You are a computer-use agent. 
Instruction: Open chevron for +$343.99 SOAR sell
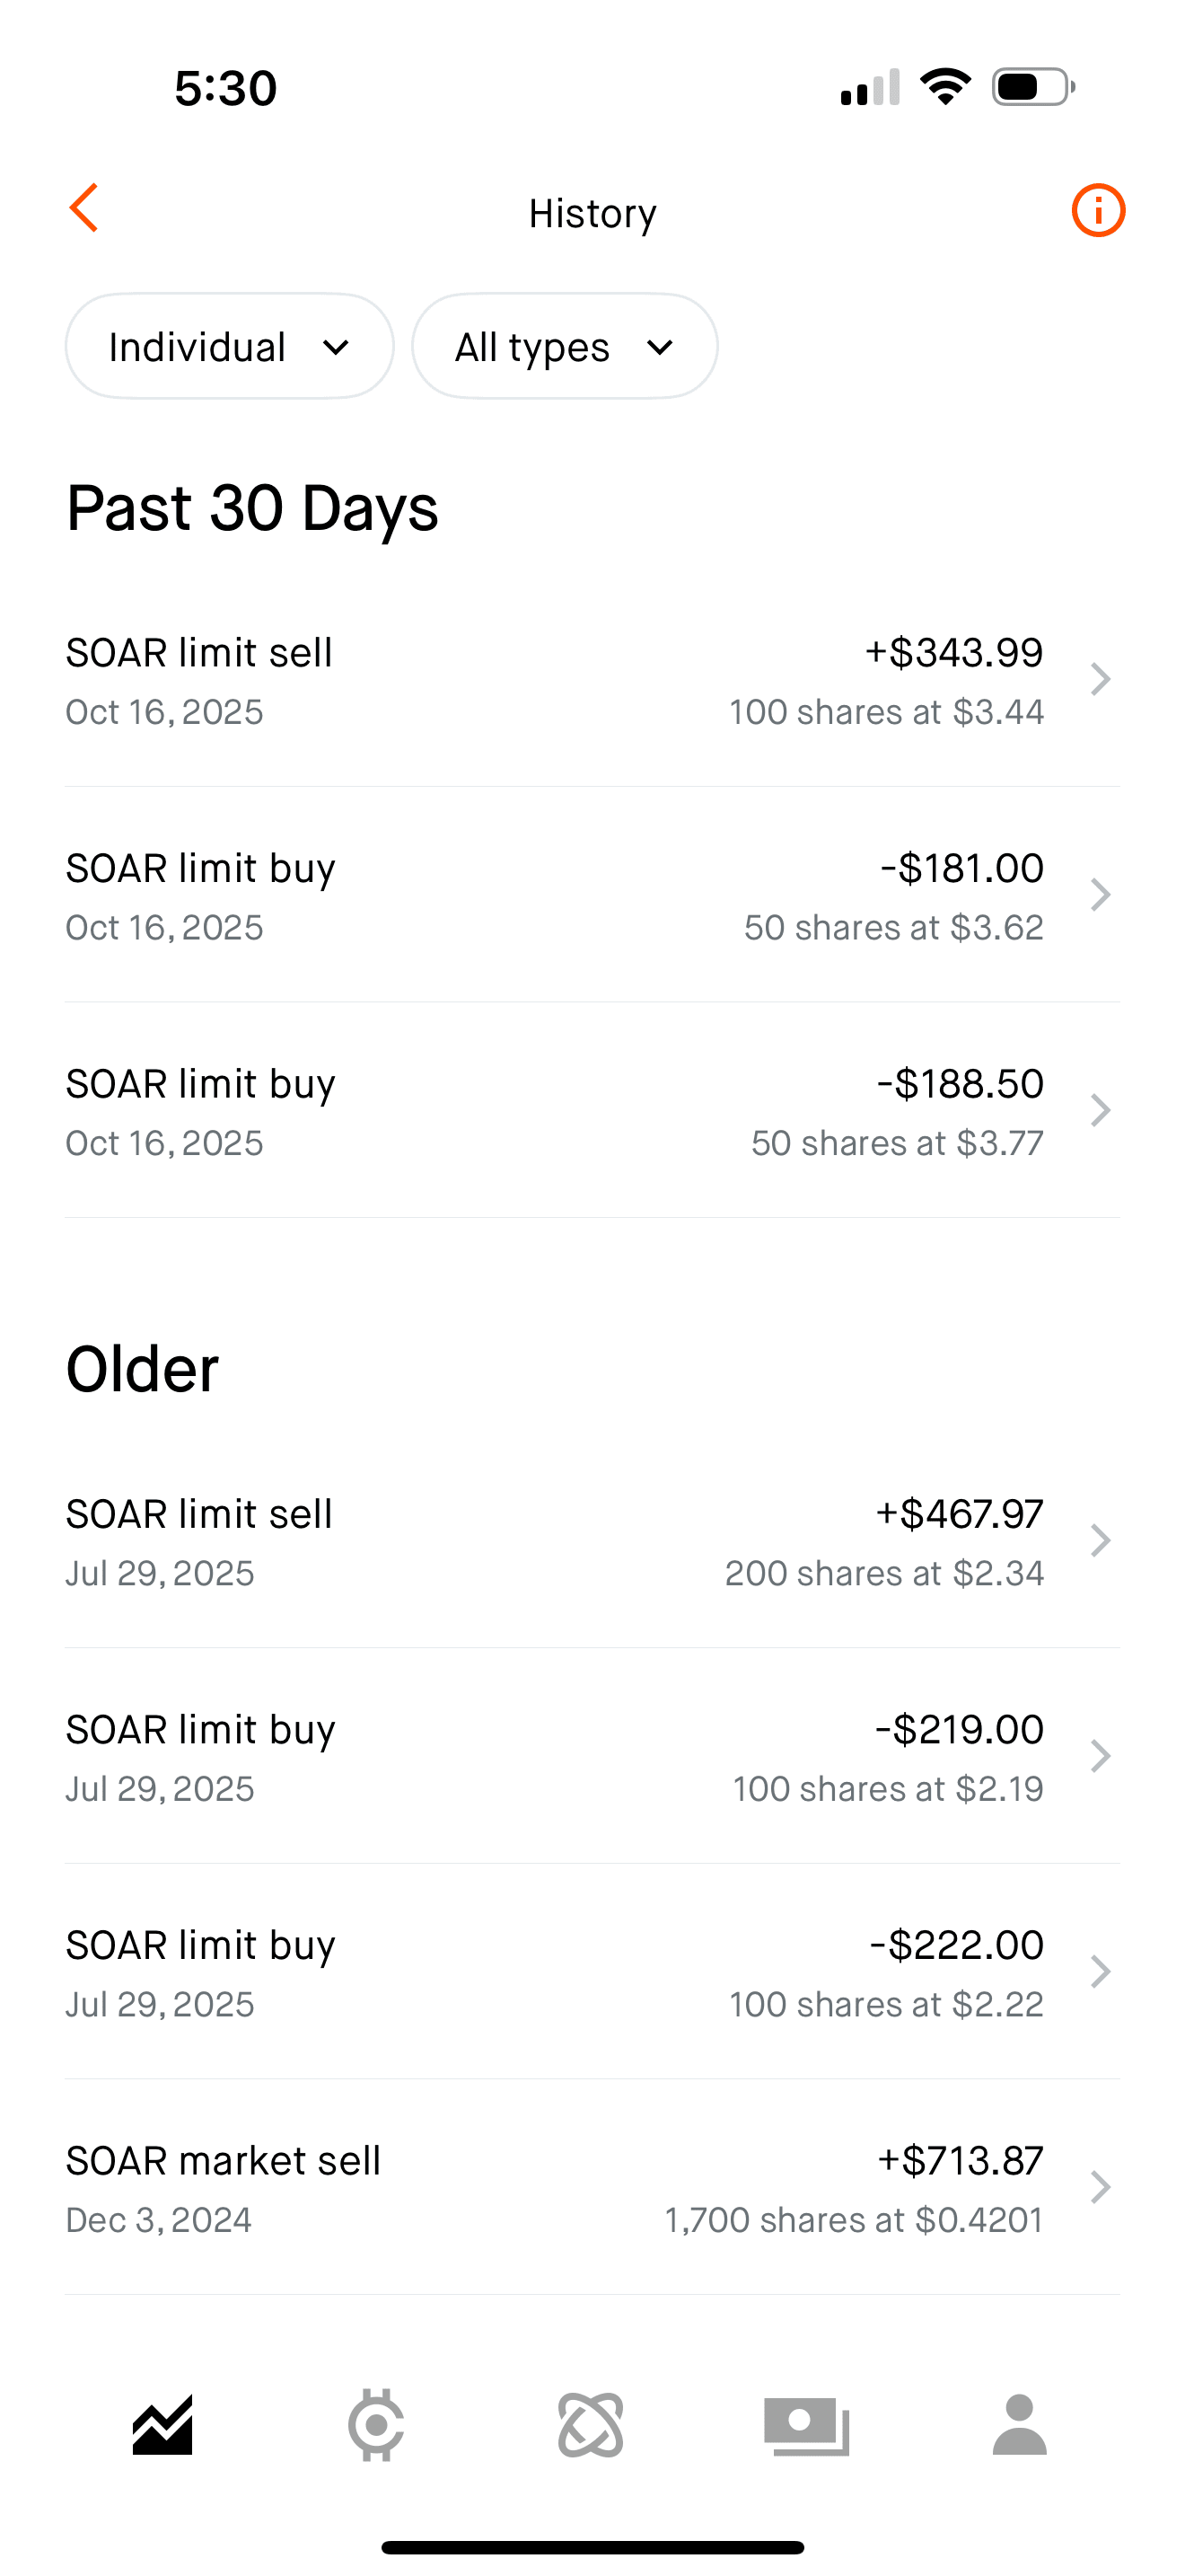tap(1100, 680)
